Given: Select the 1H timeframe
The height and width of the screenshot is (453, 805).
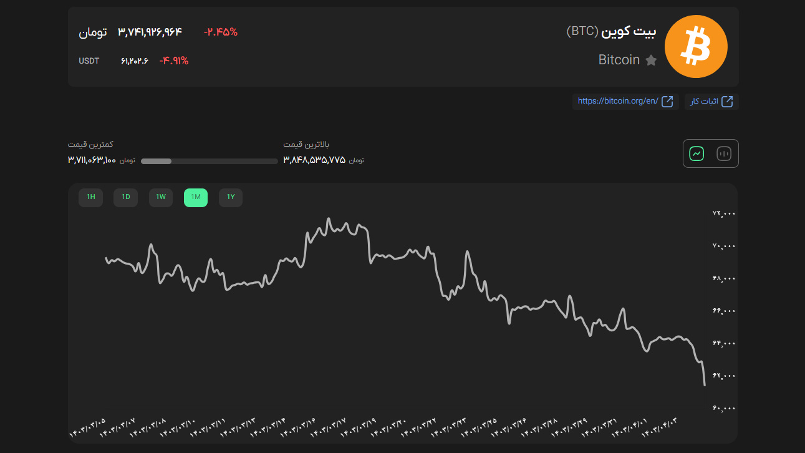Looking at the screenshot, I should (90, 197).
